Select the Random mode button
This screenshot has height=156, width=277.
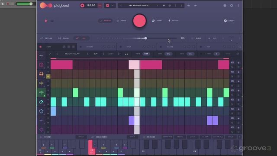point(106,21)
